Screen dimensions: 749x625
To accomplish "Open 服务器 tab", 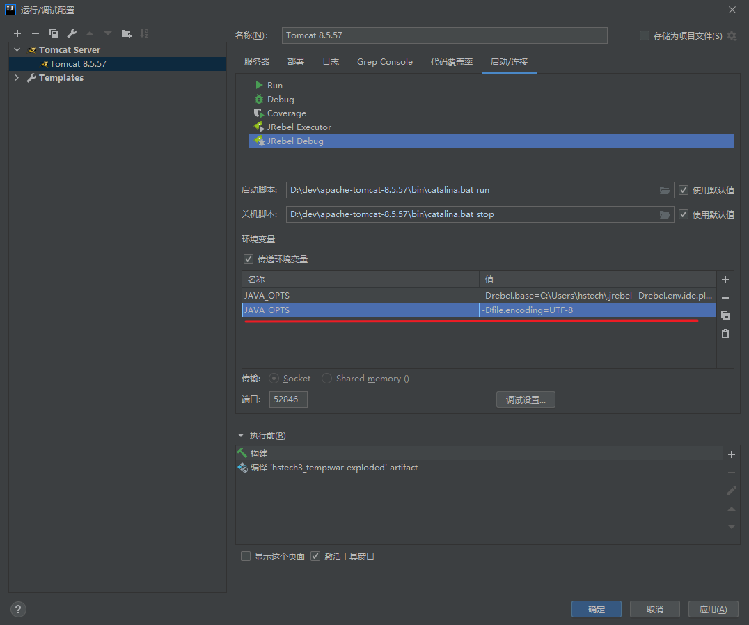I will (257, 61).
